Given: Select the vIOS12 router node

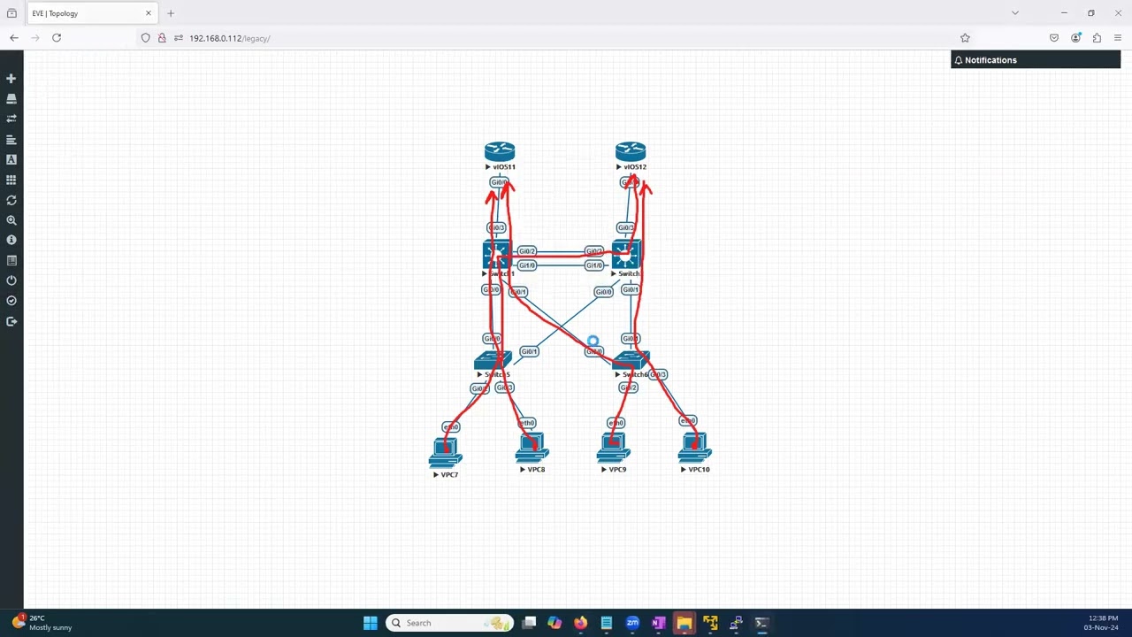Looking at the screenshot, I should tap(631, 152).
